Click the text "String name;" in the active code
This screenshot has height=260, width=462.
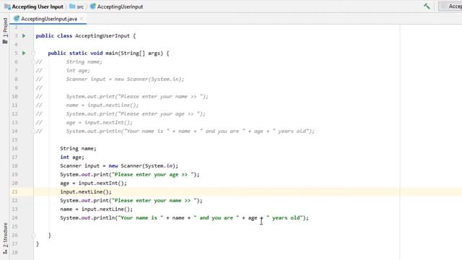[x=78, y=148]
